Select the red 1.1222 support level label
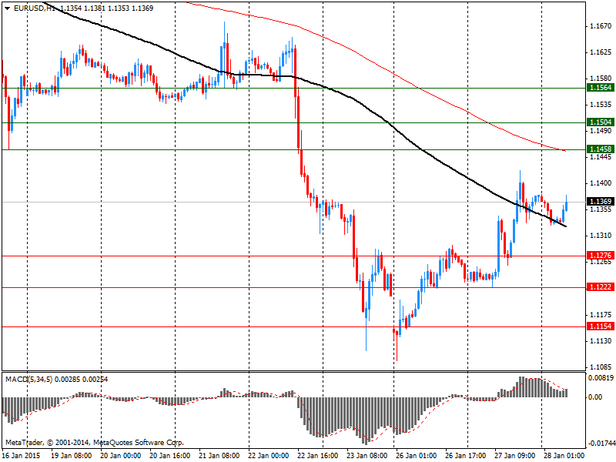 pyautogui.click(x=601, y=287)
